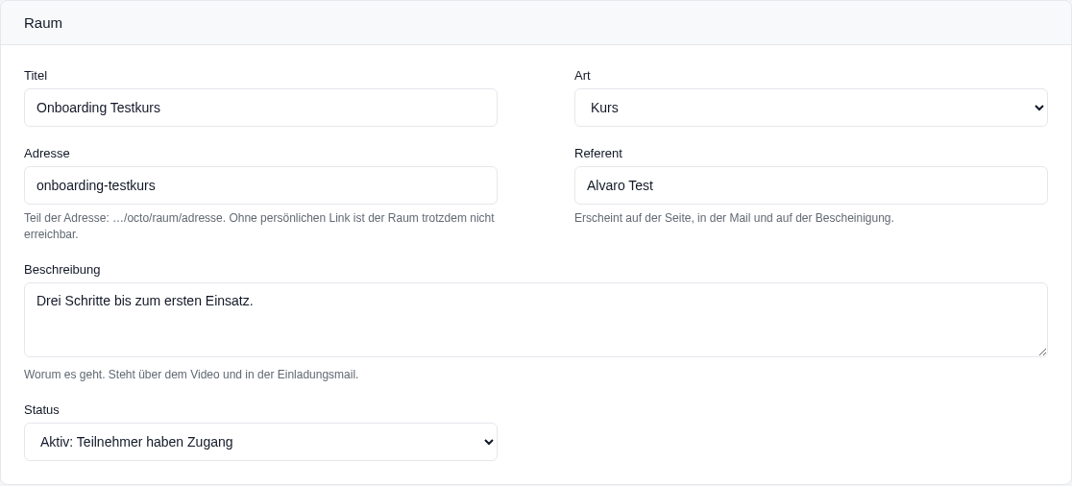This screenshot has width=1072, height=486.
Task: Click the Referent field containing Alvaro Test
Action: tap(811, 185)
